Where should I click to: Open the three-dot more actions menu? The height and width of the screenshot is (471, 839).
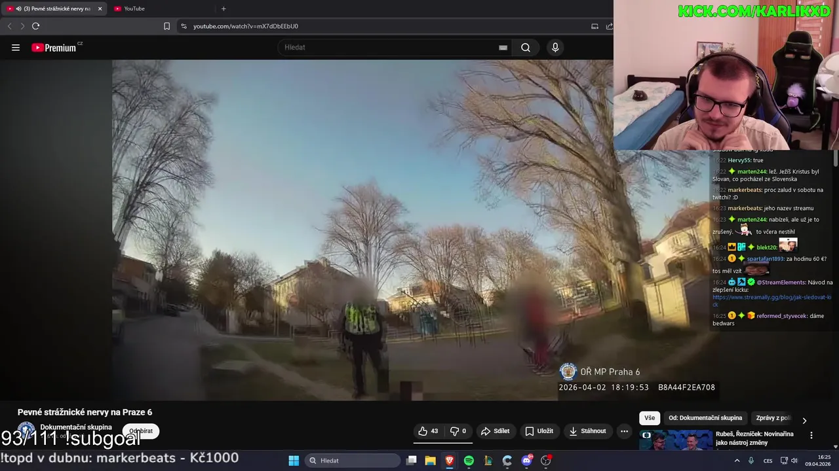[624, 431]
